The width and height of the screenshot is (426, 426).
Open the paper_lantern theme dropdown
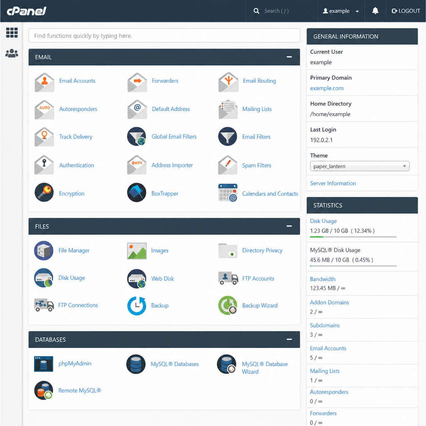click(360, 166)
